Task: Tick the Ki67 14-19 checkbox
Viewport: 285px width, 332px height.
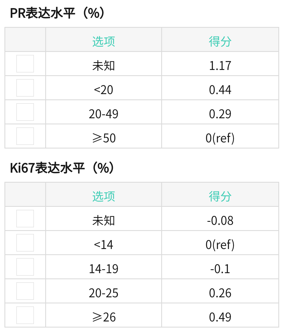Action: pyautogui.click(x=25, y=267)
